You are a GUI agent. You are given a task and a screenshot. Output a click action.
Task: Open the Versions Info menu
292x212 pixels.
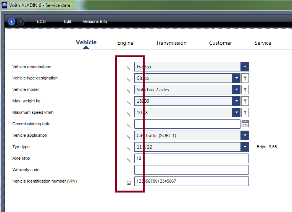pos(95,22)
